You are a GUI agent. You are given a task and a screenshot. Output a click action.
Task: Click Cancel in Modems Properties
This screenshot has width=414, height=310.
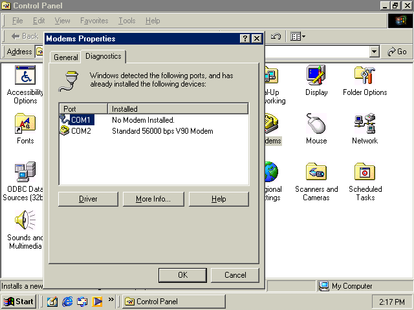point(235,275)
